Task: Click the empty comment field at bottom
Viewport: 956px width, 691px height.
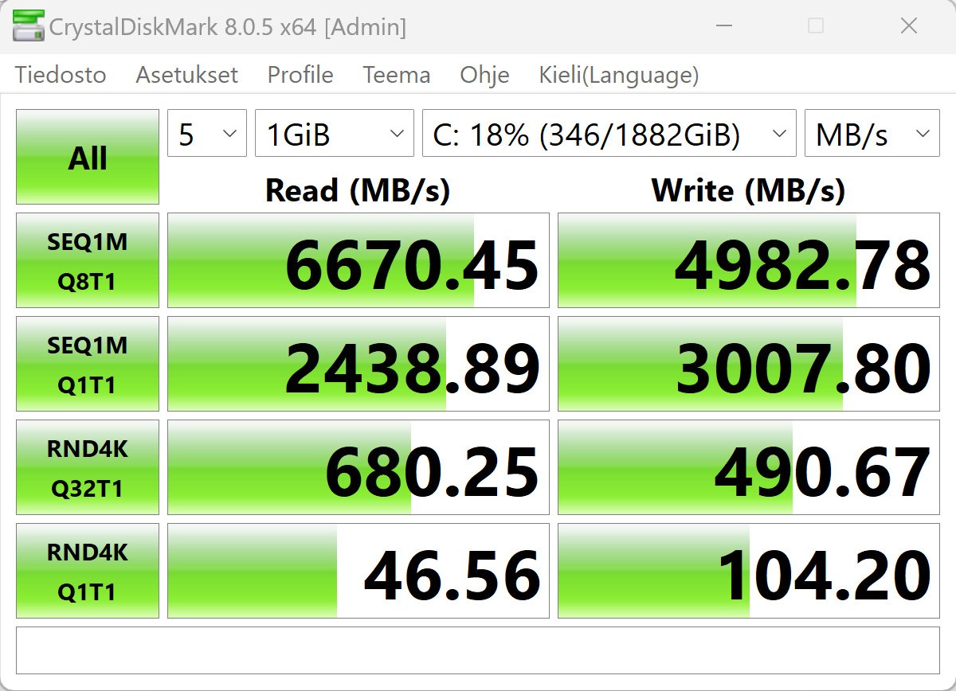Action: pyautogui.click(x=478, y=650)
